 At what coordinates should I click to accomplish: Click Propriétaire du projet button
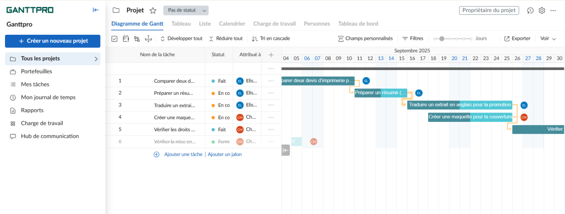(489, 10)
